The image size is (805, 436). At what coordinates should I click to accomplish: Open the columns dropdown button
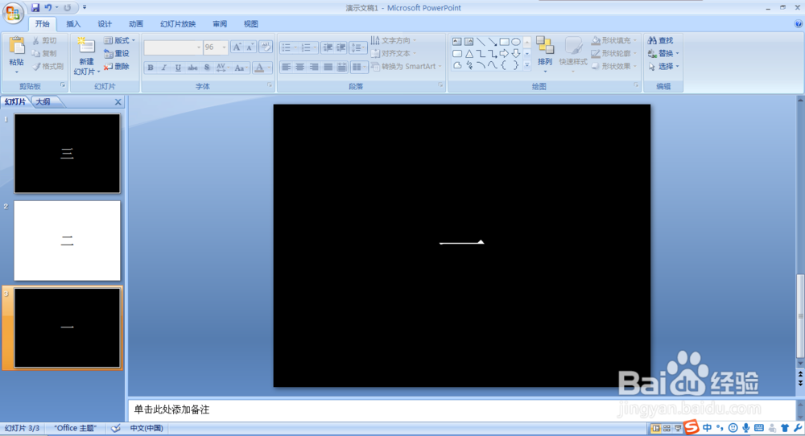pos(358,68)
